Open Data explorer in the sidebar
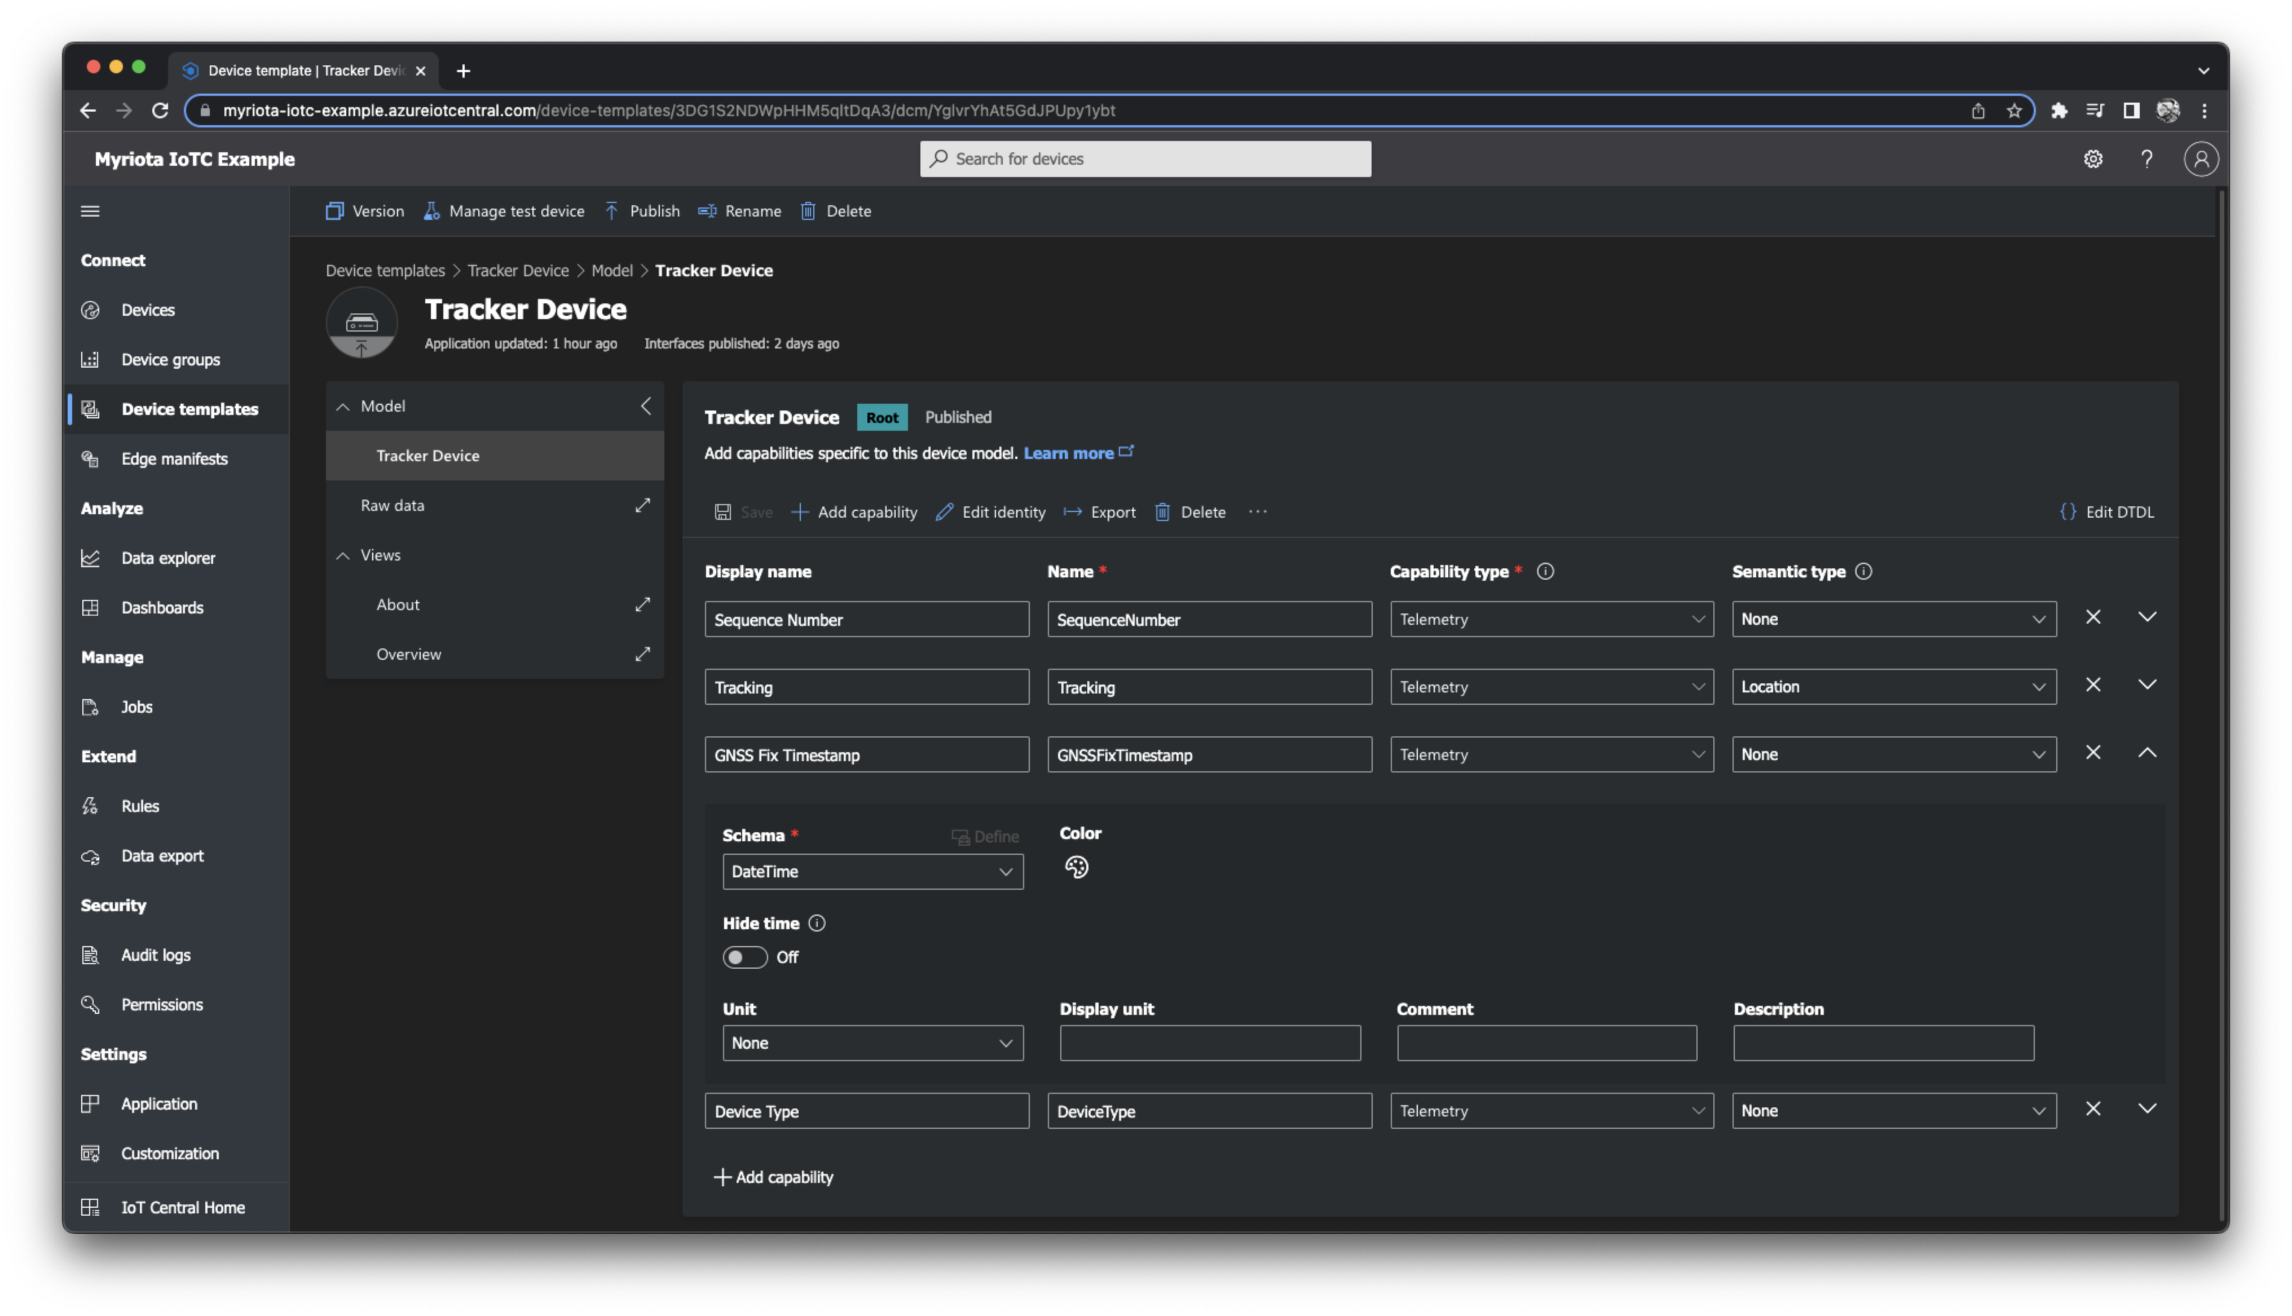Image resolution: width=2292 pixels, height=1316 pixels. click(x=168, y=558)
